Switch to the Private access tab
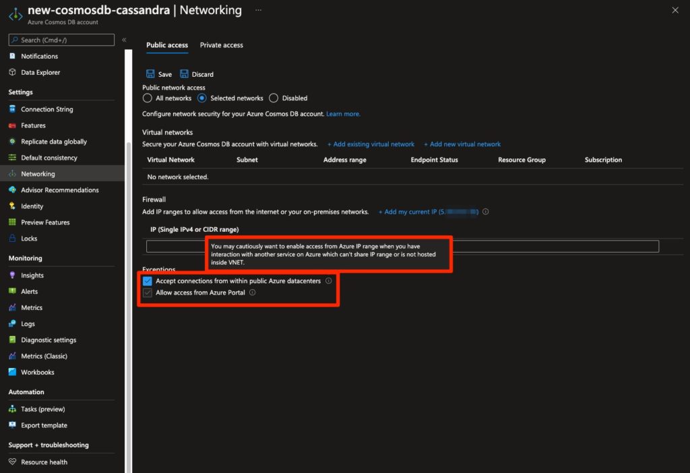 (x=221, y=45)
